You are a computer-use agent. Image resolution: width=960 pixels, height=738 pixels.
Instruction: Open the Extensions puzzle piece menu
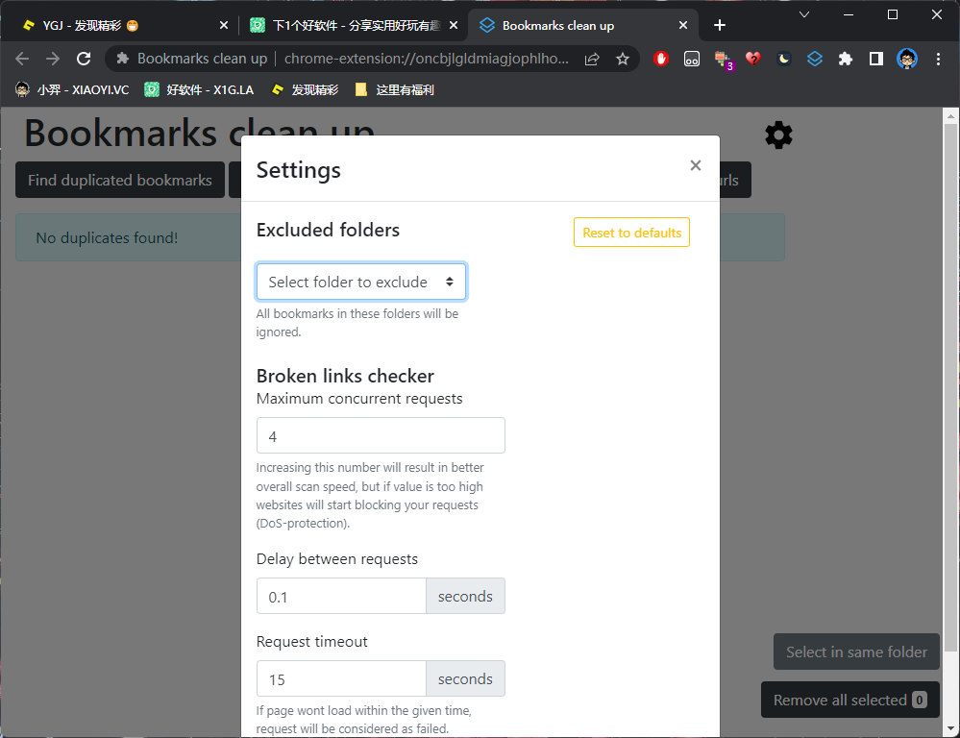click(x=846, y=59)
